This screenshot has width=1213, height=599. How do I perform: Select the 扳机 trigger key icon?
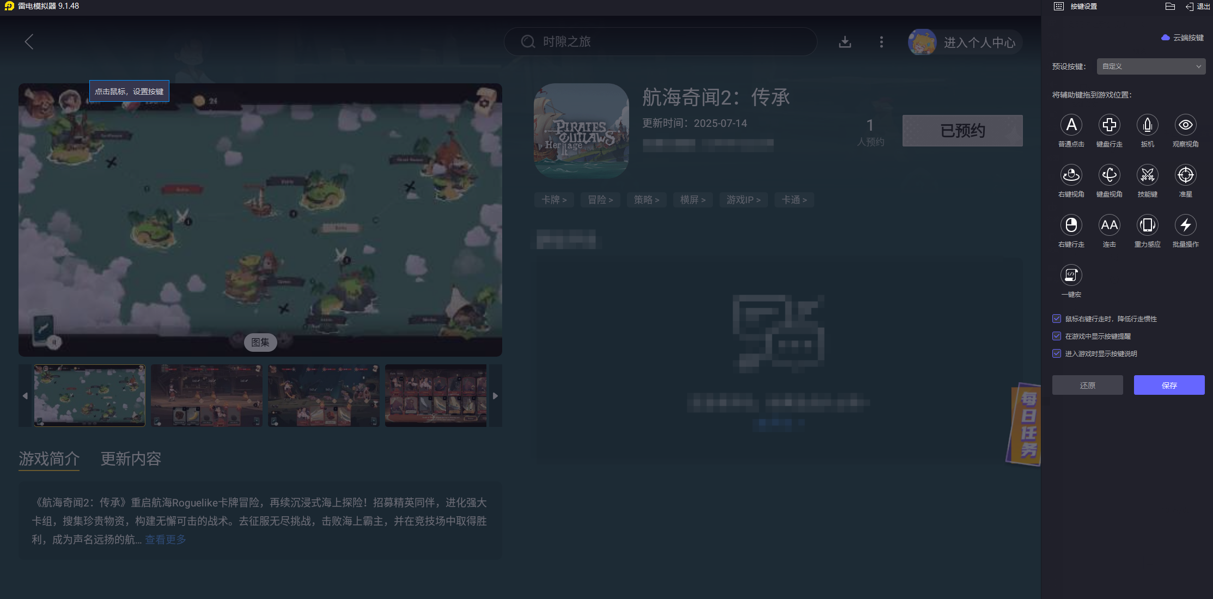pyautogui.click(x=1147, y=125)
